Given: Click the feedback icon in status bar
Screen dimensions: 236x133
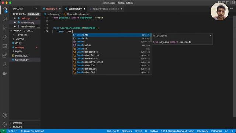Looking at the screenshot, I should pos(226,131).
